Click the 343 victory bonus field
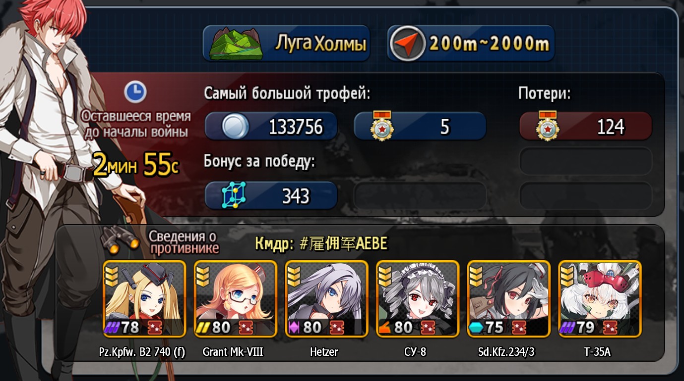684x381 pixels. tap(271, 195)
